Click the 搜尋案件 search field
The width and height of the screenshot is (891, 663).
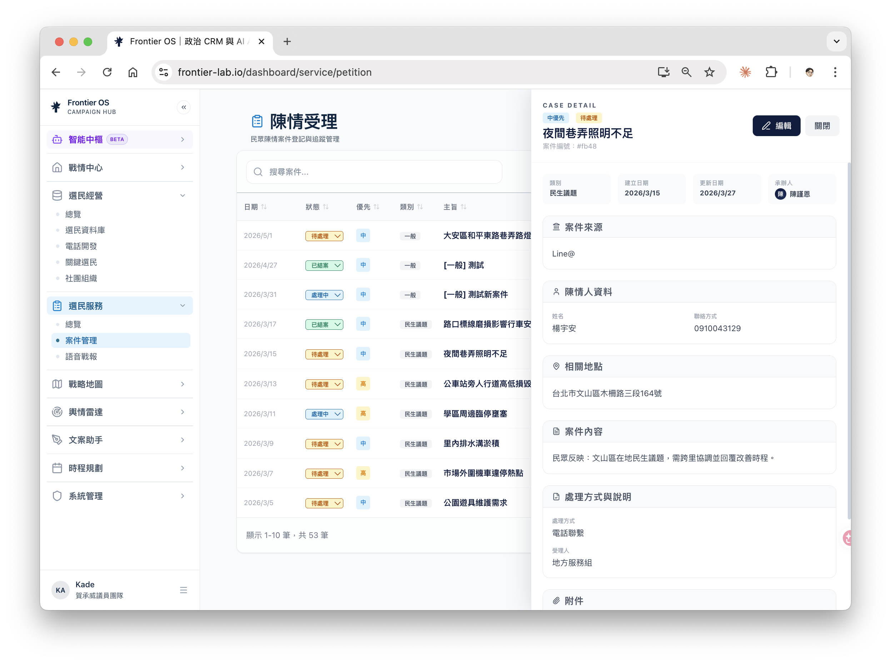pyautogui.click(x=374, y=172)
